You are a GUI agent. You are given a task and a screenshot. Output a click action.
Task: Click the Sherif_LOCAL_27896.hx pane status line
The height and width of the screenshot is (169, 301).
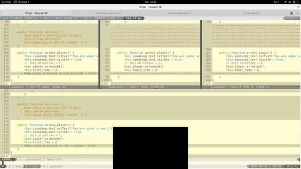coord(49,87)
